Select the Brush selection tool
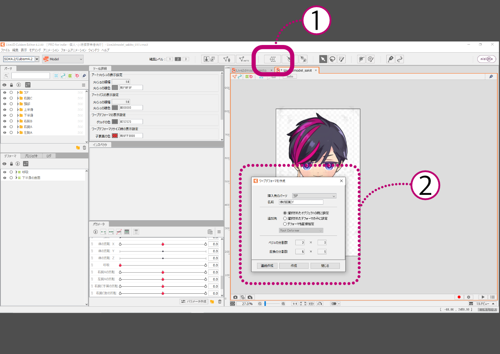500x354 pixels. click(x=341, y=59)
